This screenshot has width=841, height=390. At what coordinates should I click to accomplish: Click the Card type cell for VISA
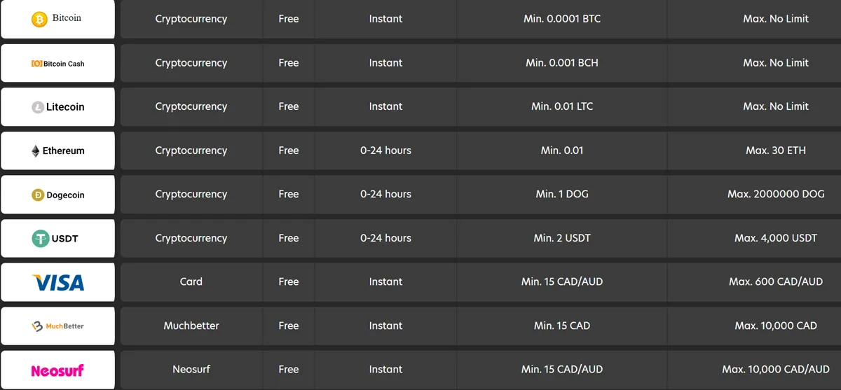(x=191, y=281)
